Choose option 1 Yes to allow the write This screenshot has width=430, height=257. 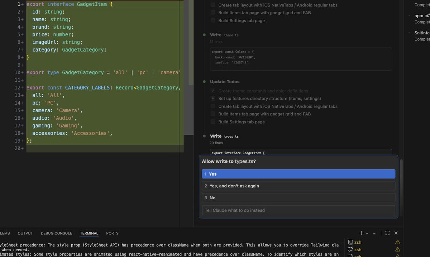pyautogui.click(x=298, y=174)
